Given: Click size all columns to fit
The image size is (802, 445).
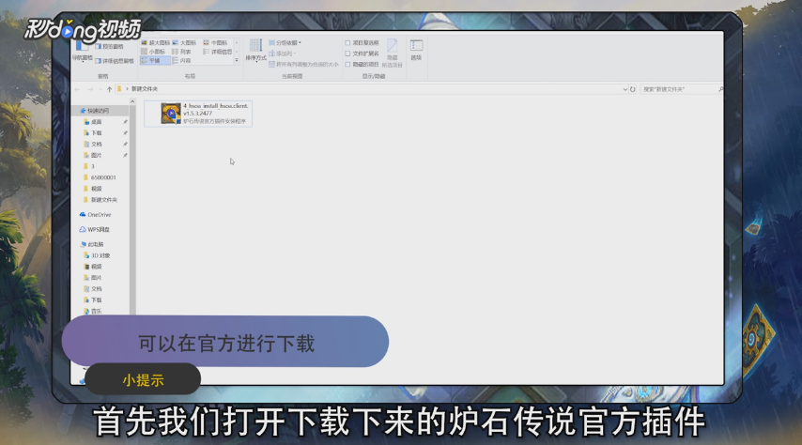Looking at the screenshot, I should [x=304, y=65].
